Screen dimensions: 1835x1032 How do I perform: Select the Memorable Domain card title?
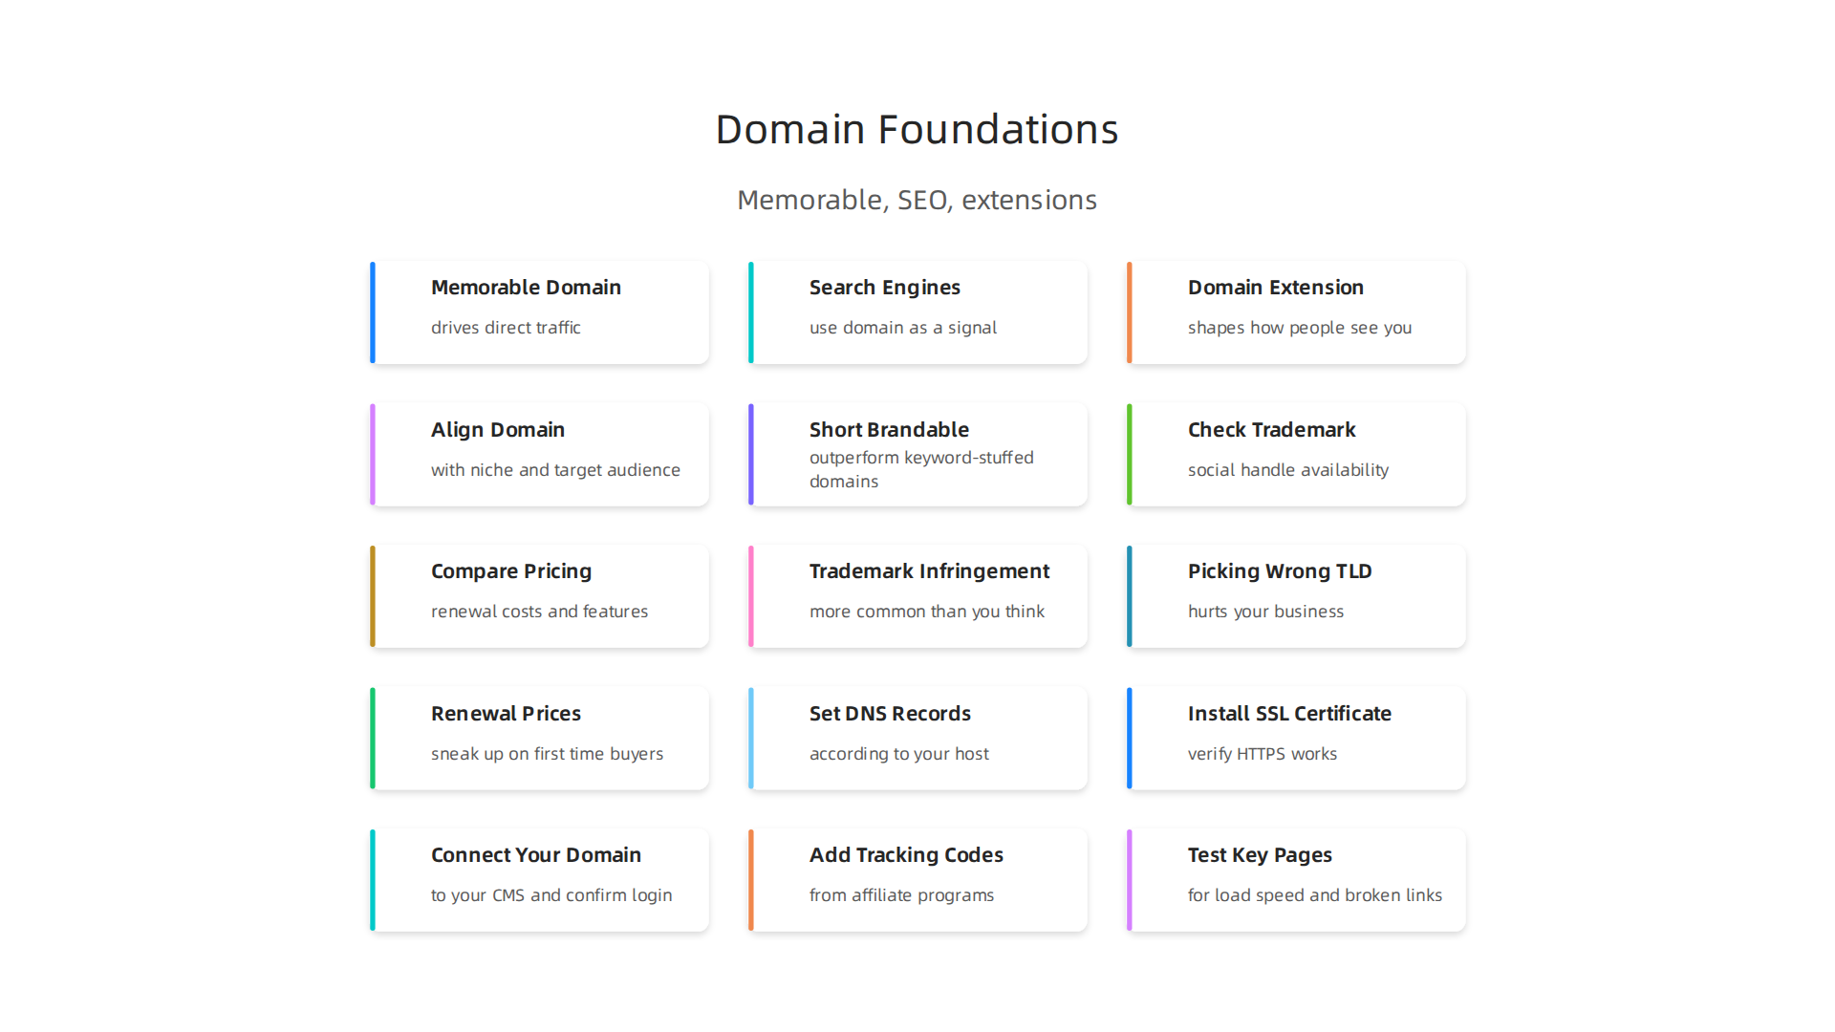pos(526,288)
